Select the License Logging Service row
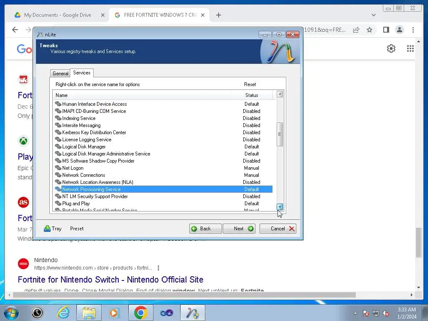 (x=163, y=140)
